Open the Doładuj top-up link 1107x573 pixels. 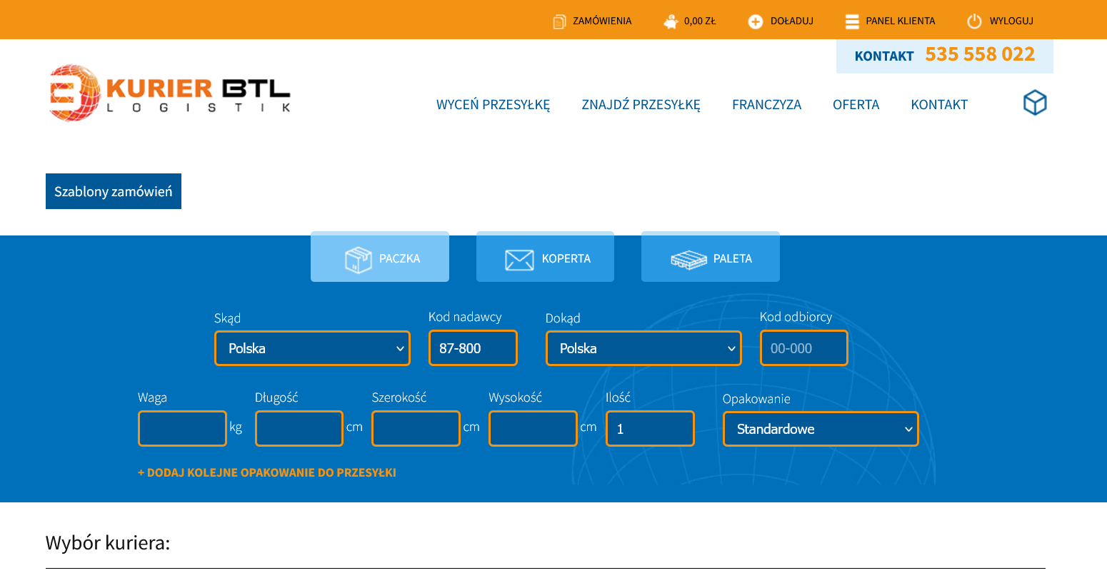pyautogui.click(x=792, y=21)
